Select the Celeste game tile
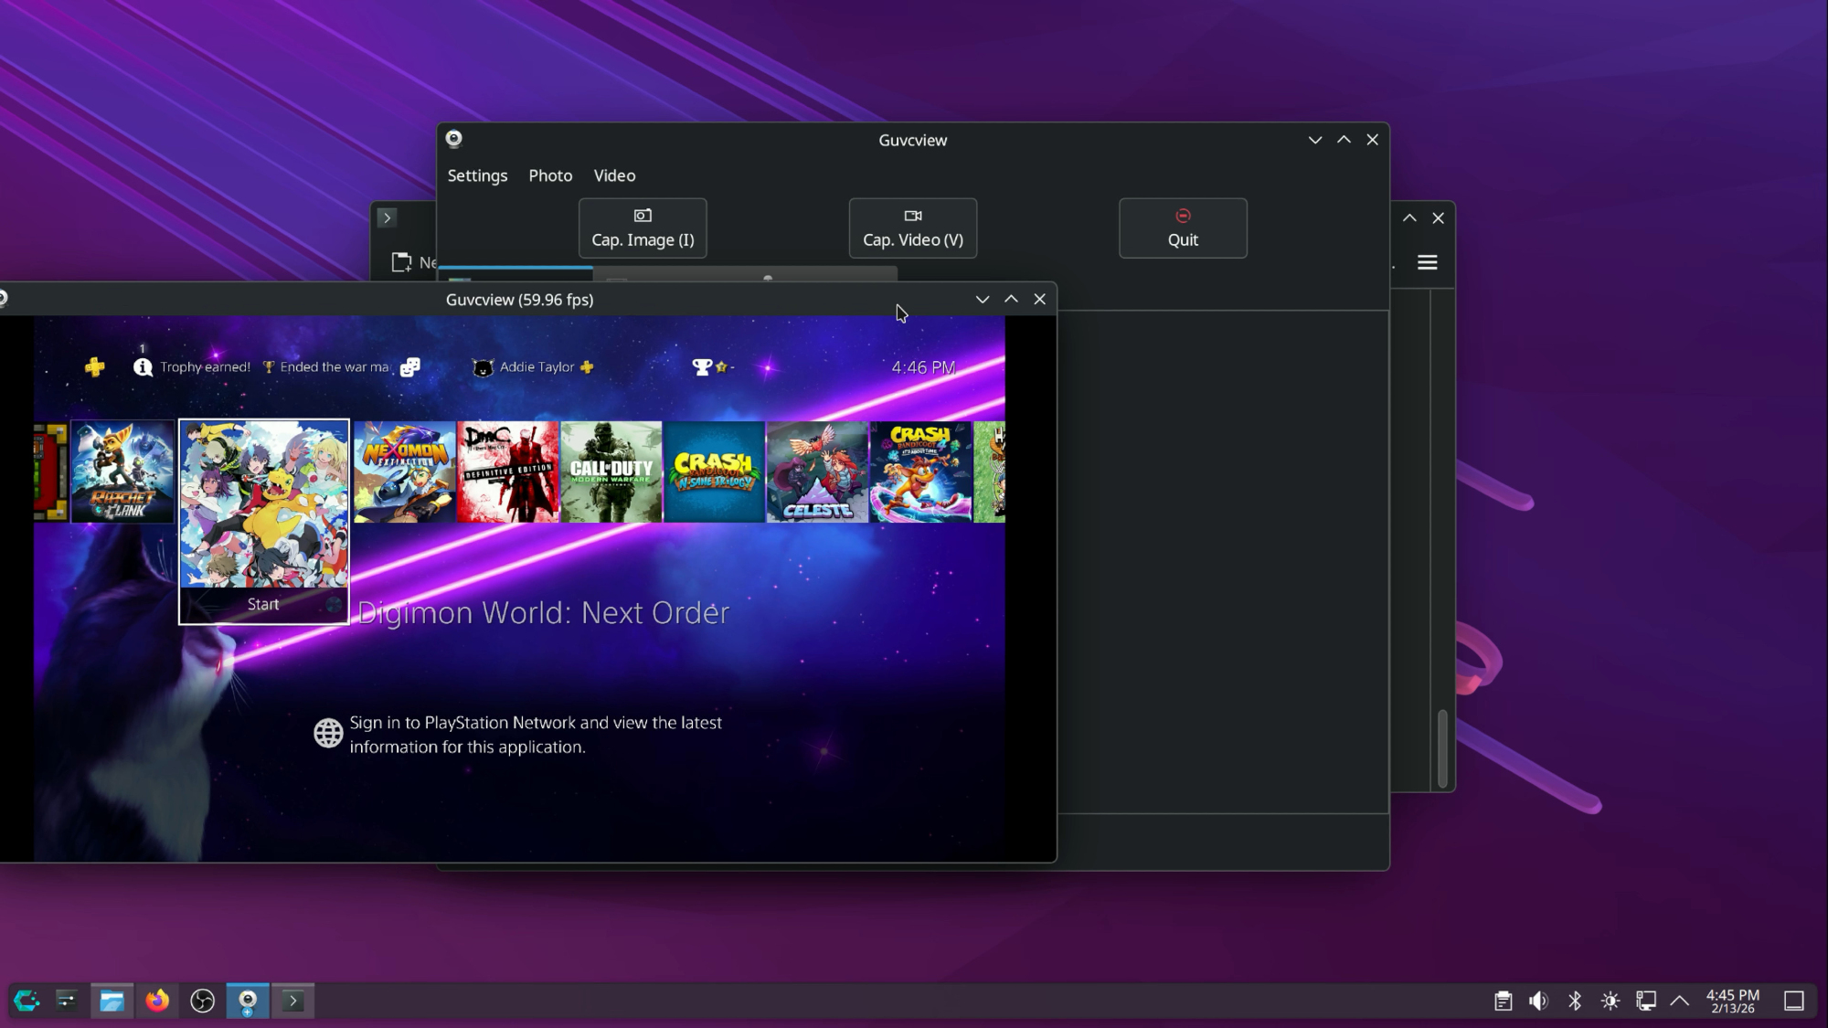 click(817, 472)
